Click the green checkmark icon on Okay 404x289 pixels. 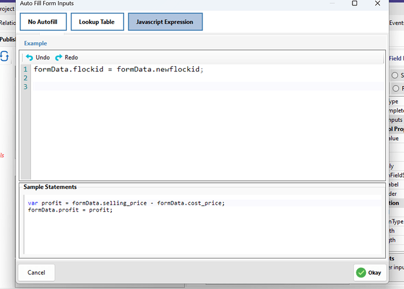click(361, 273)
